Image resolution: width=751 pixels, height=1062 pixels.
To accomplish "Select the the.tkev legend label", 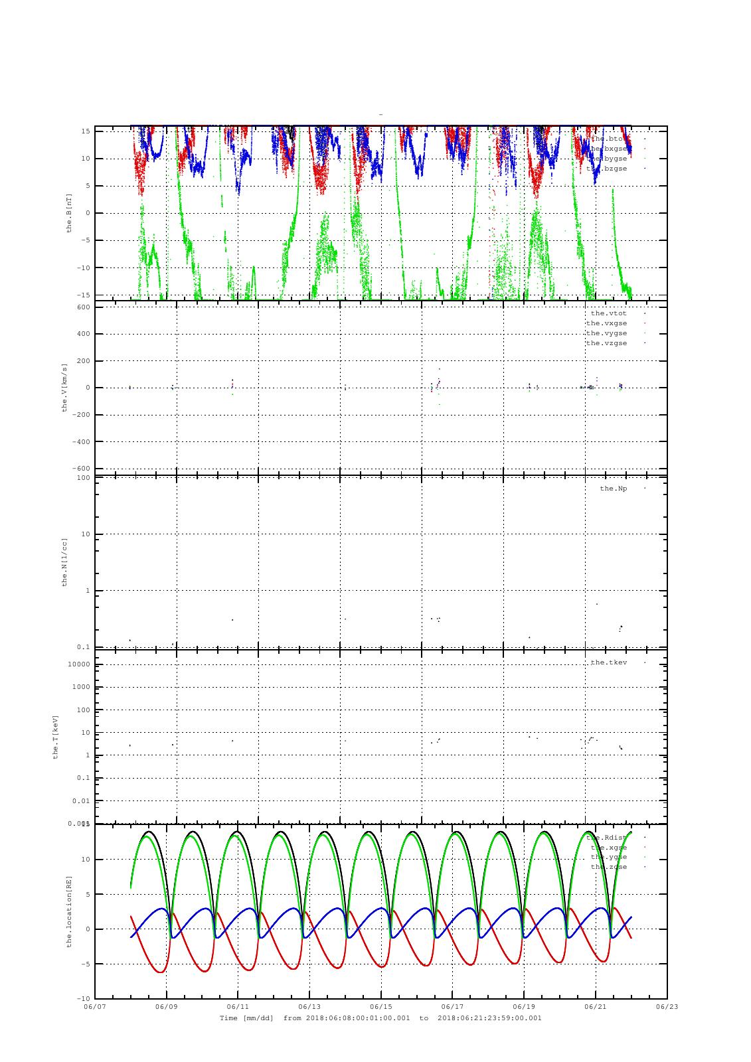I will click(608, 662).
